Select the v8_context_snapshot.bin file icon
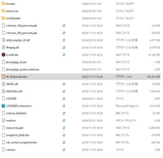Viewport: 163px width, 158px height. [3, 142]
